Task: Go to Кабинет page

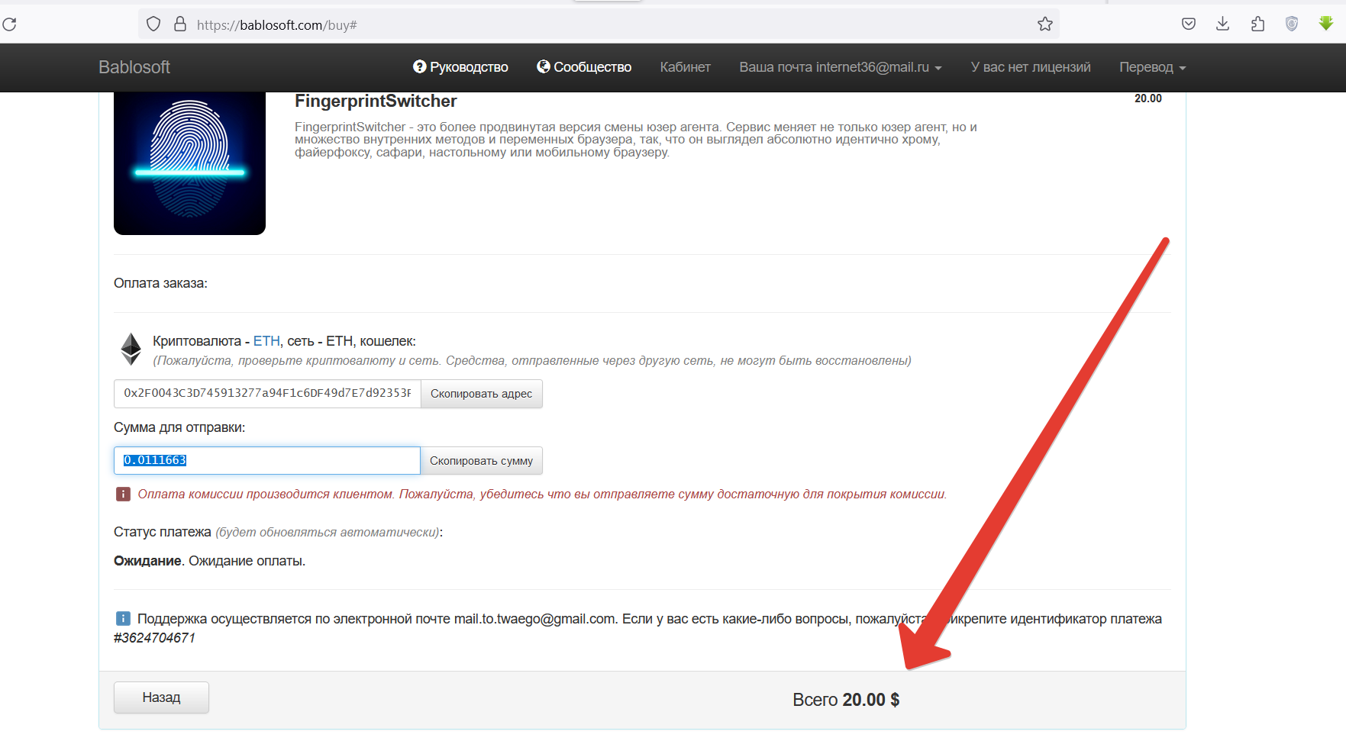Action: click(x=685, y=67)
